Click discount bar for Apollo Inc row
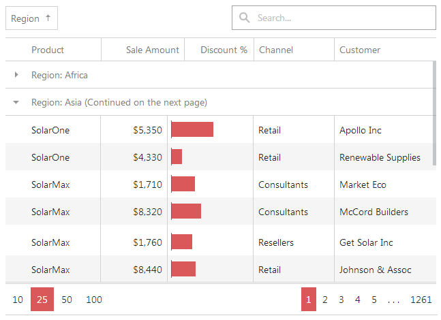This screenshot has width=441, height=320. [x=192, y=129]
